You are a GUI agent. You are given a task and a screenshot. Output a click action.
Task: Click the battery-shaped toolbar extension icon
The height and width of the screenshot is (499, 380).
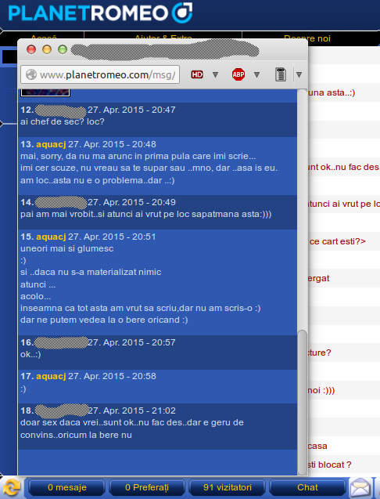pyautogui.click(x=281, y=74)
